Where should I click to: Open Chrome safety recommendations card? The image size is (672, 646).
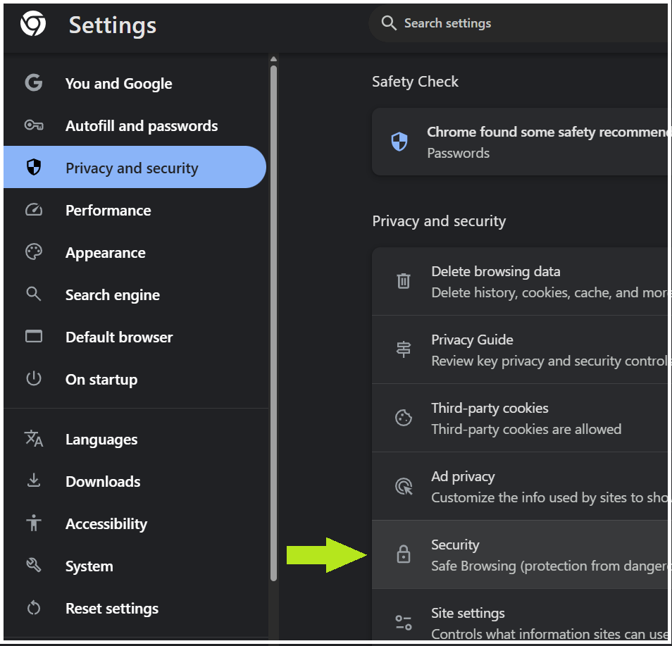(x=520, y=142)
